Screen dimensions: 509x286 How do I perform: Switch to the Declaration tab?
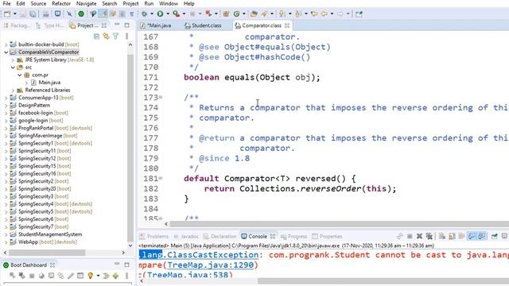click(x=220, y=237)
